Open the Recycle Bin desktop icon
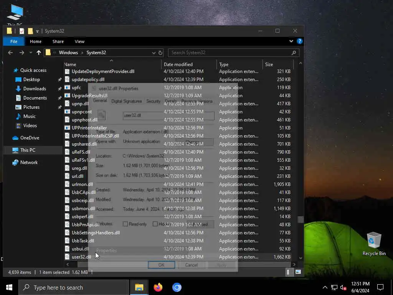Viewport: 393px width, 295px height. click(x=374, y=244)
